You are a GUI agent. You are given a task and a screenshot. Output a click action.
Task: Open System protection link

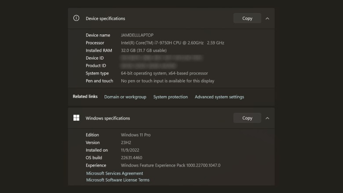tap(171, 96)
